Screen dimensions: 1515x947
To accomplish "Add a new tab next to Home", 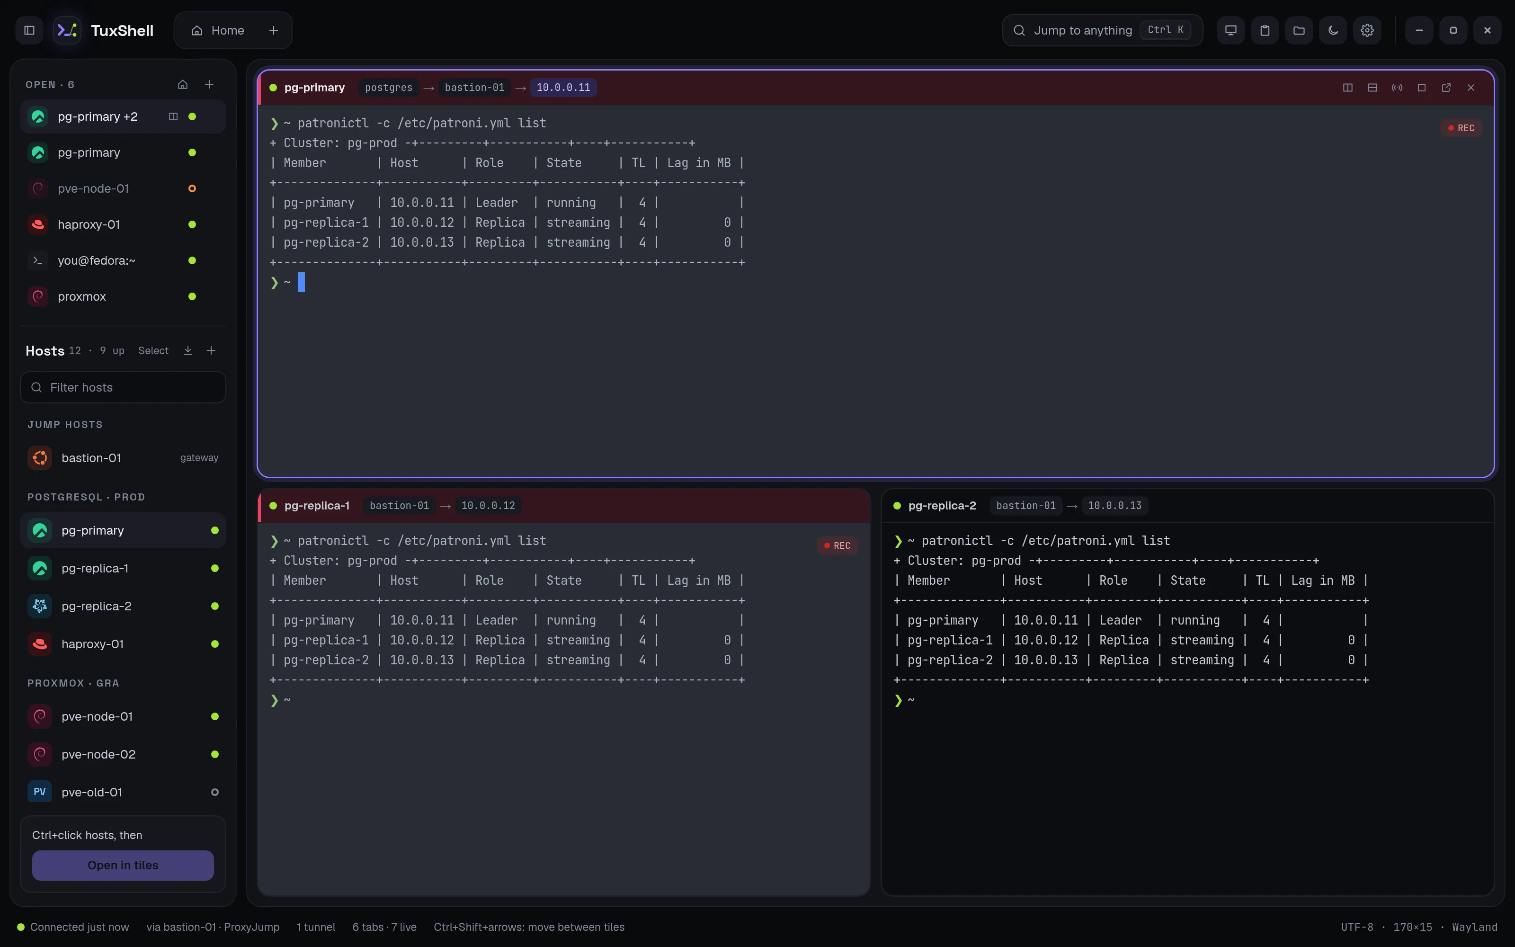I will point(274,30).
